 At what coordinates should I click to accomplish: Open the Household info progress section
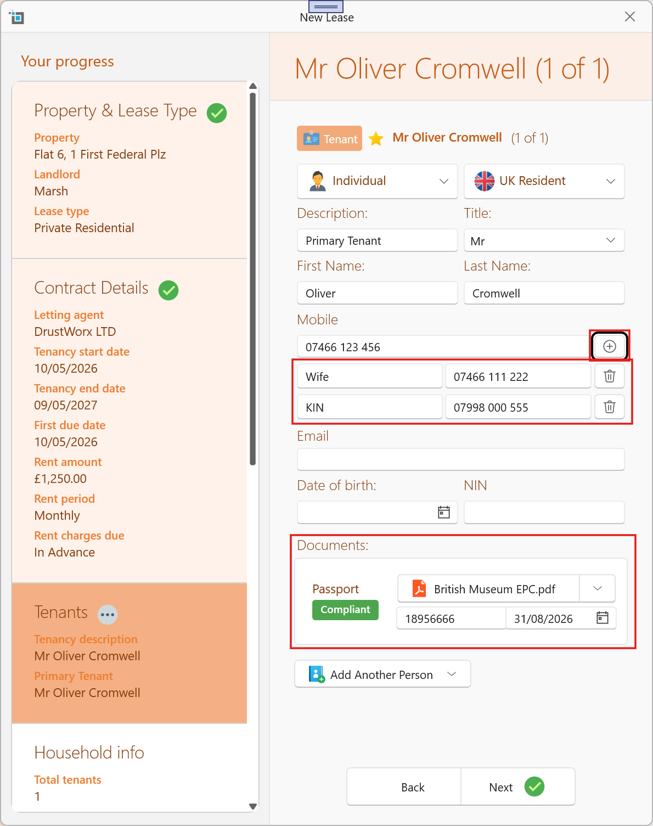[x=89, y=752]
